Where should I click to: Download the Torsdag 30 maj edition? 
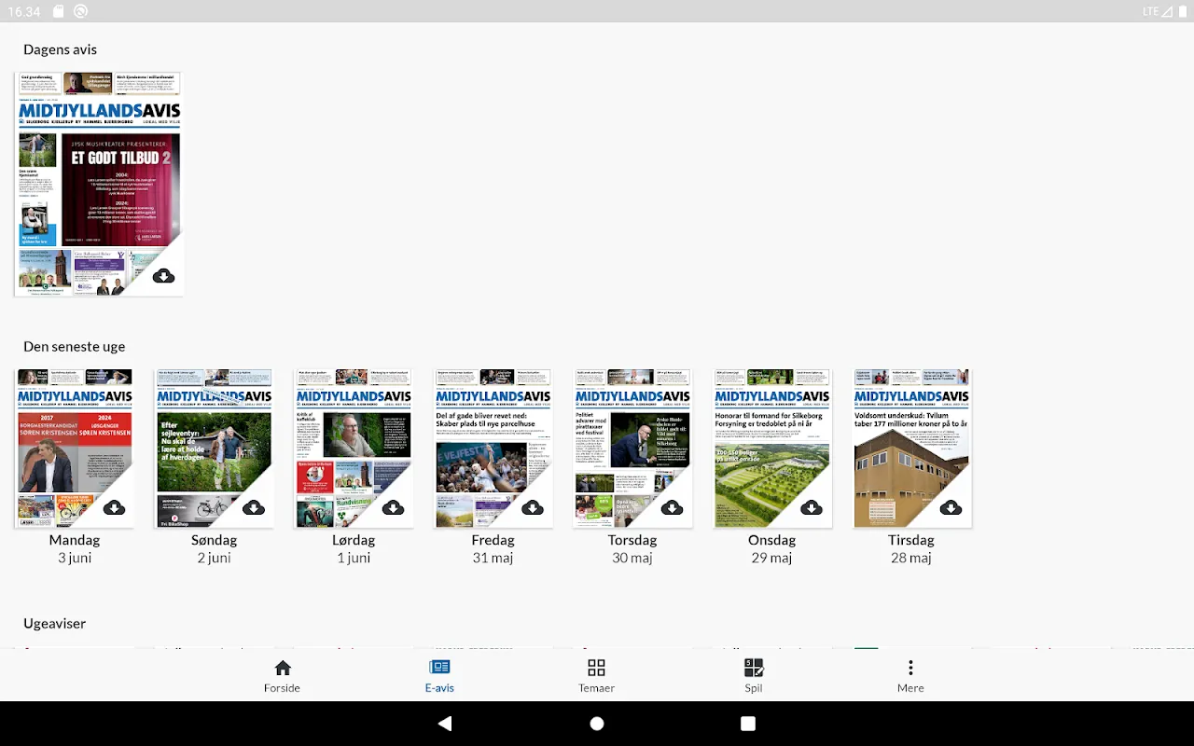(672, 507)
